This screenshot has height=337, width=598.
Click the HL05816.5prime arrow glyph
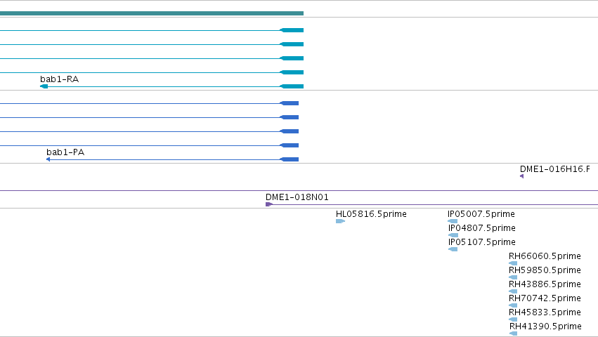(340, 221)
